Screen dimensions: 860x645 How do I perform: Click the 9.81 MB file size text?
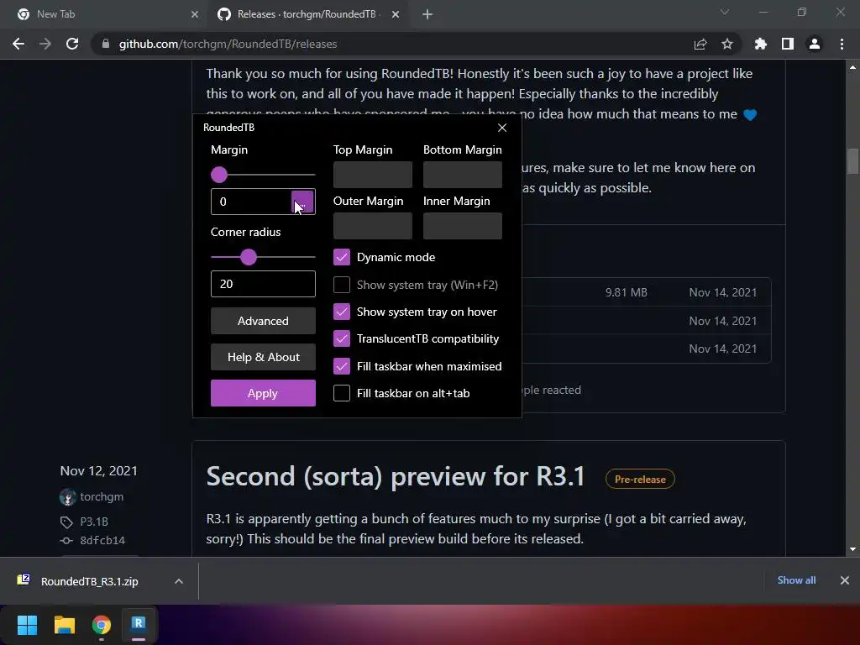click(626, 292)
